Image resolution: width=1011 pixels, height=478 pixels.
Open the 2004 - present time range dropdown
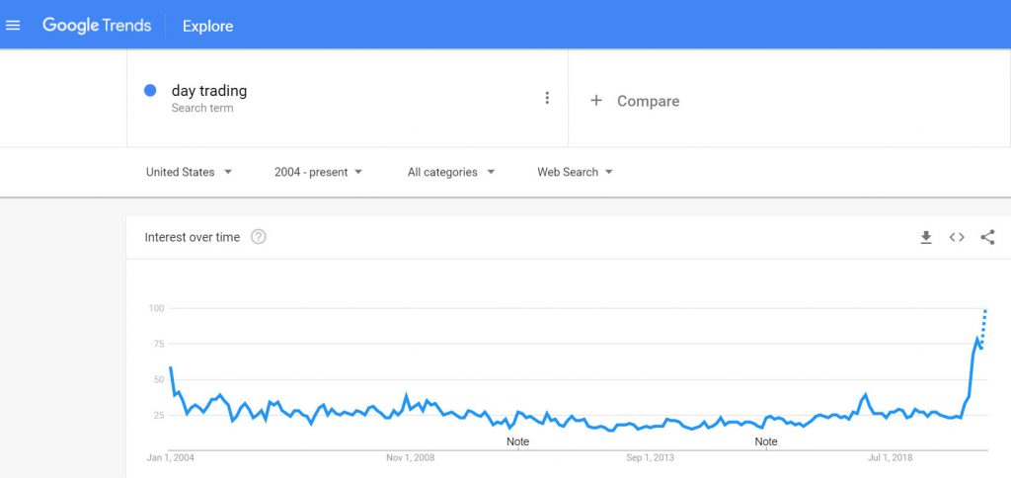click(318, 172)
